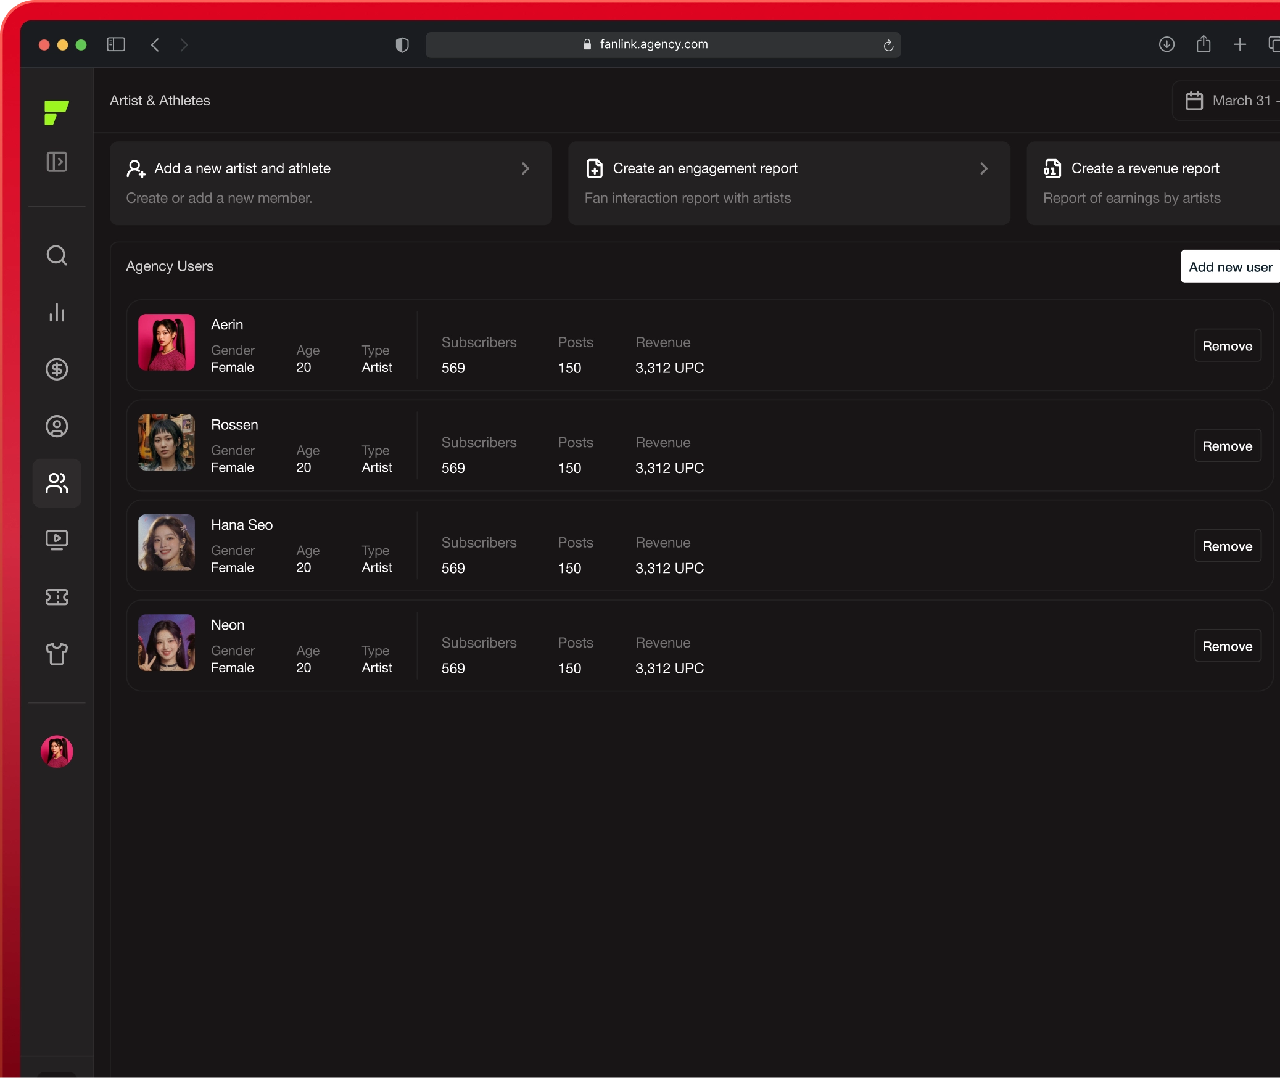The width and height of the screenshot is (1280, 1078).
Task: Click the revenue report file icon
Action: point(1052,168)
